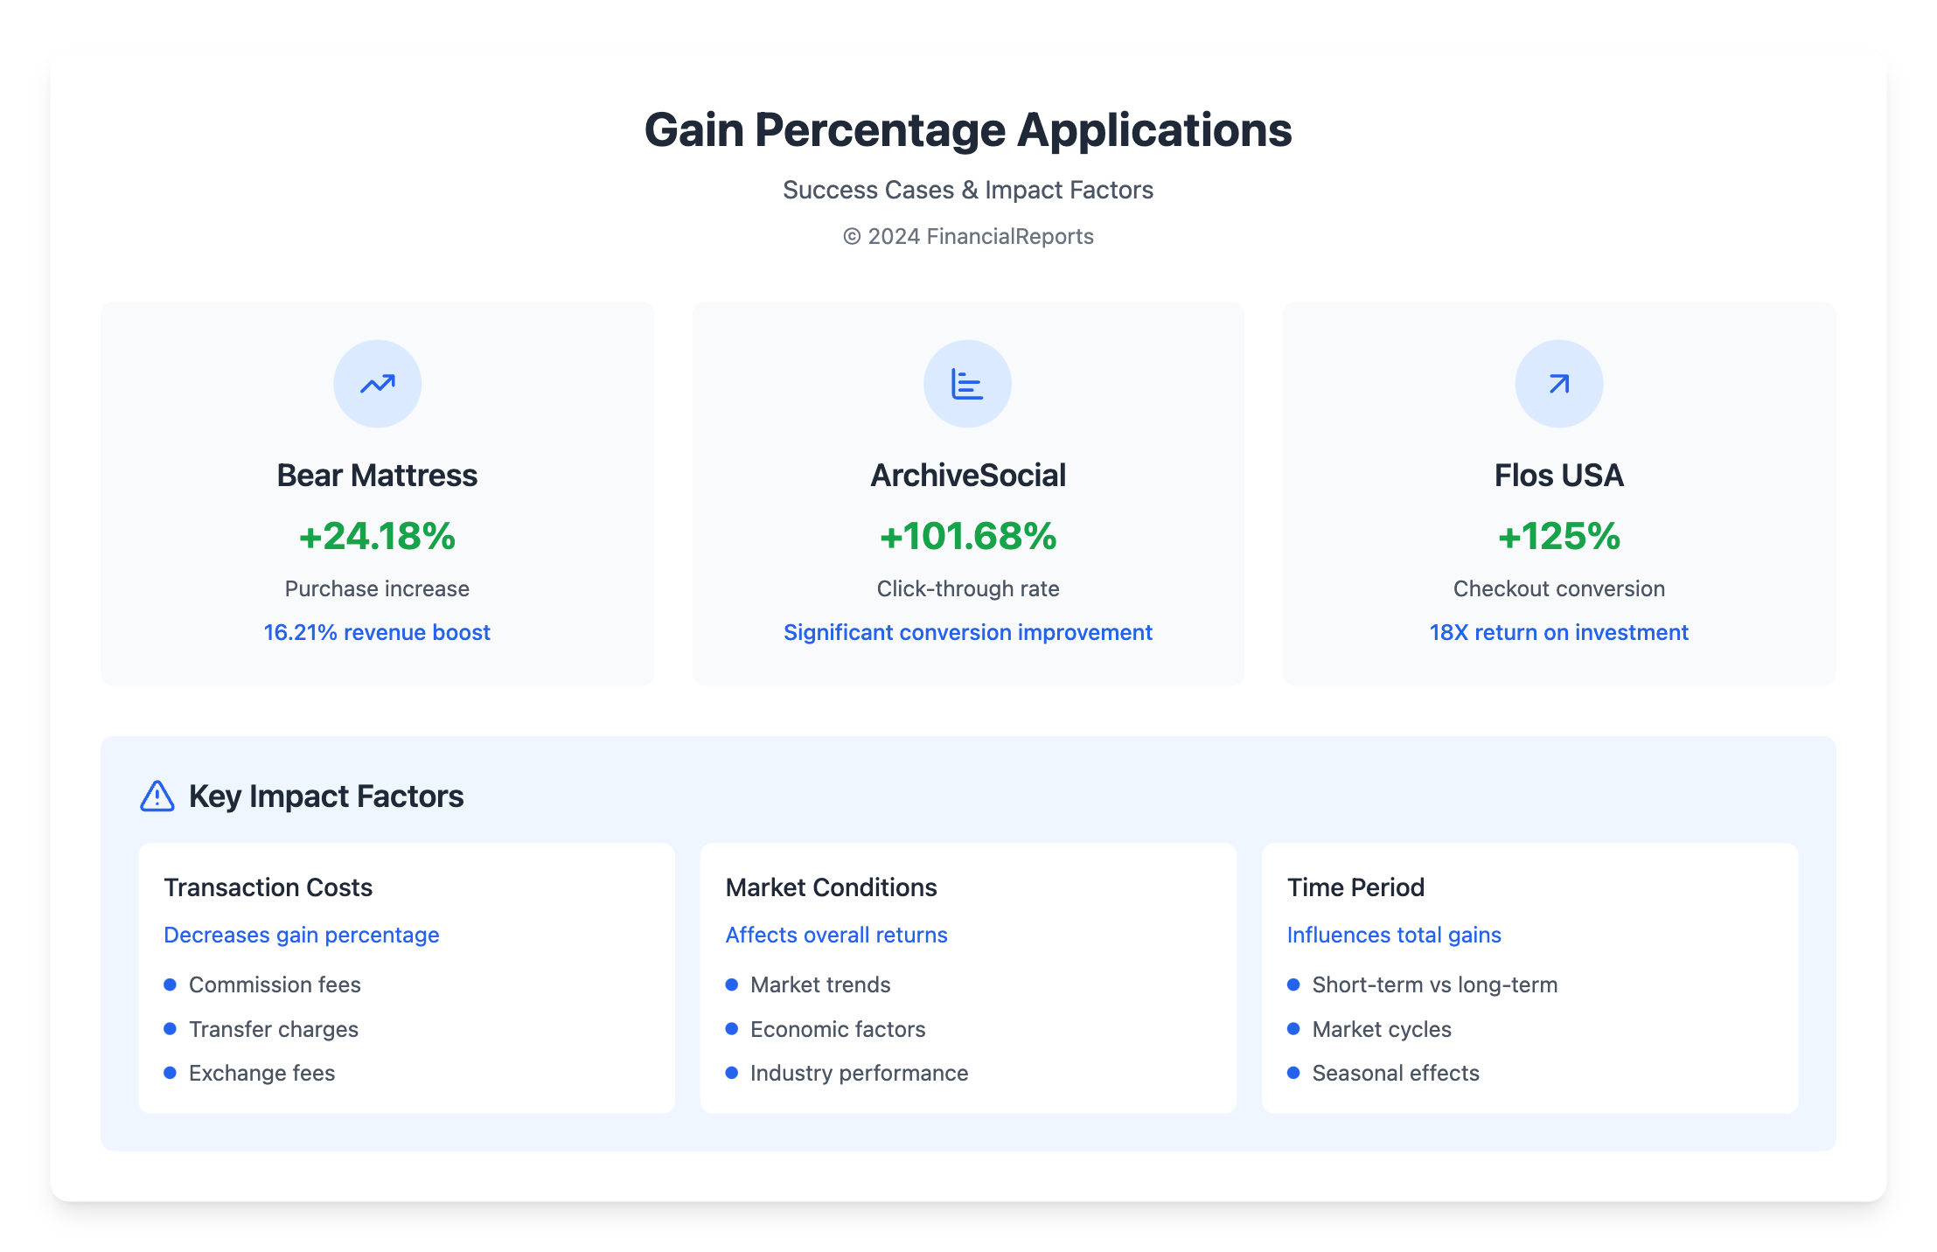Click the 18X return on investment link

click(x=1558, y=632)
